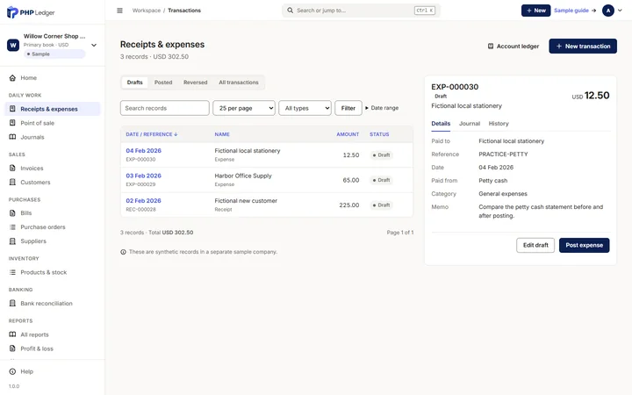Open the 25 per page dropdown
The height and width of the screenshot is (395, 632).
click(x=244, y=108)
